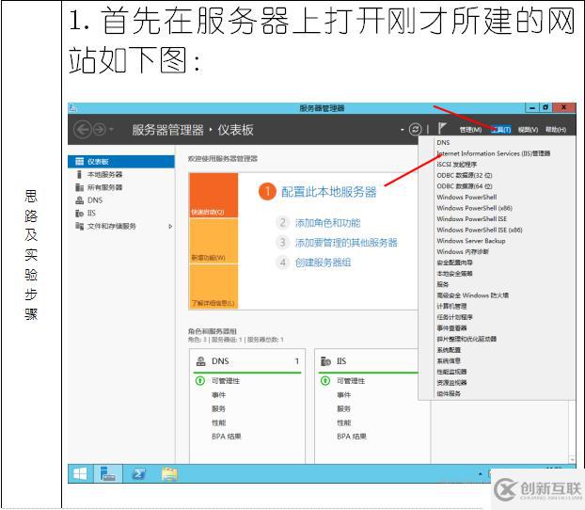Go back with the back arrow button

pyautogui.click(x=83, y=130)
